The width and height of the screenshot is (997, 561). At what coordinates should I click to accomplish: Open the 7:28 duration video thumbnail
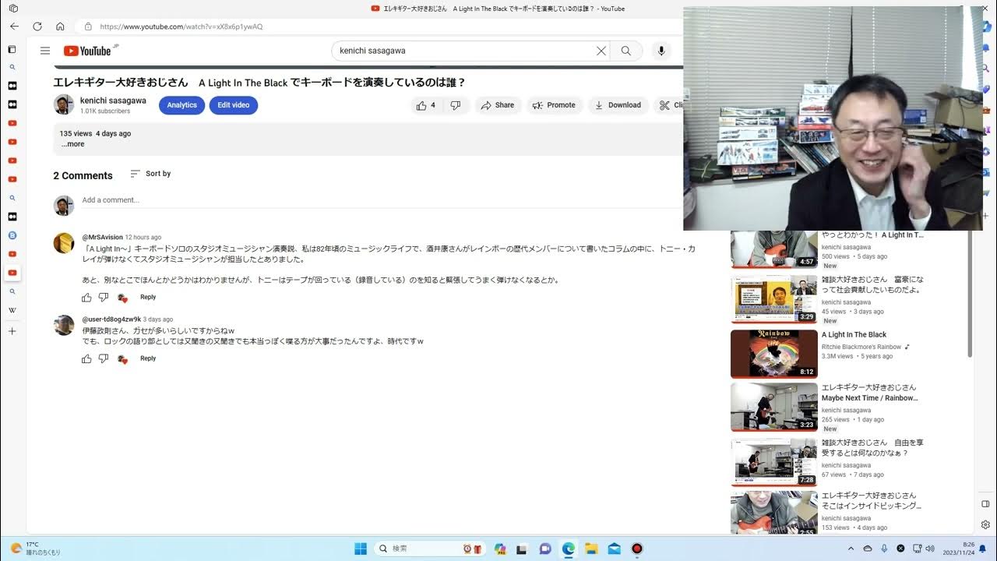[774, 463]
